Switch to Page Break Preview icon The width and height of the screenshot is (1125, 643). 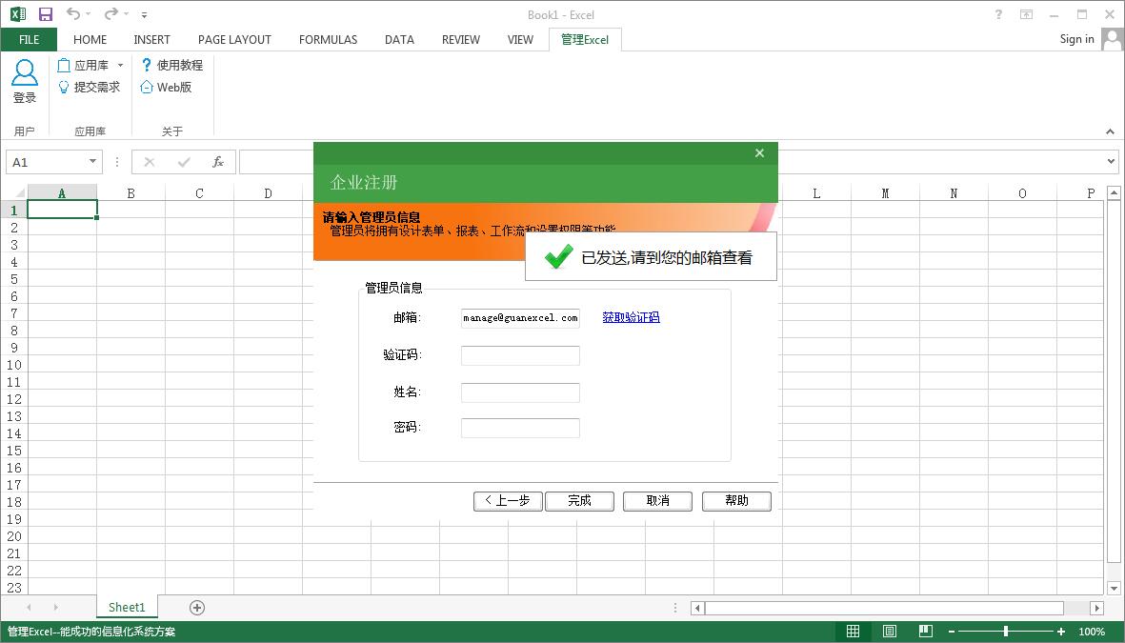[x=926, y=632]
